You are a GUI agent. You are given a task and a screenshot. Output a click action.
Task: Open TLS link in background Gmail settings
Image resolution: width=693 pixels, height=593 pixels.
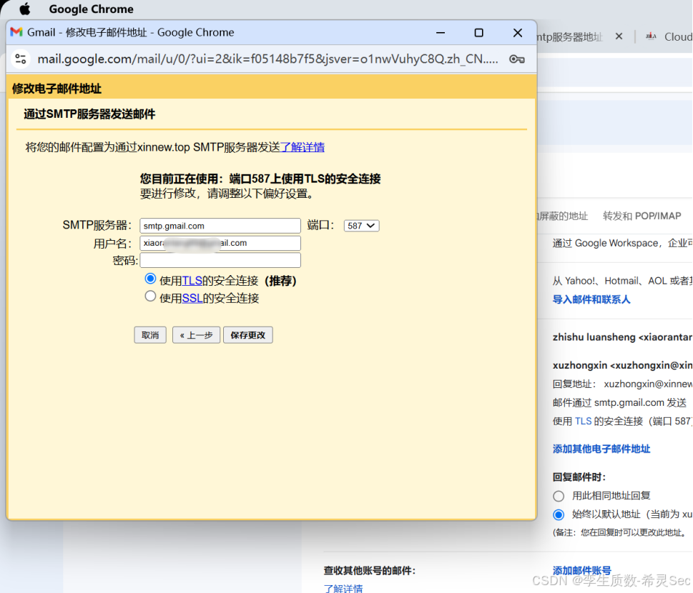[x=583, y=422]
